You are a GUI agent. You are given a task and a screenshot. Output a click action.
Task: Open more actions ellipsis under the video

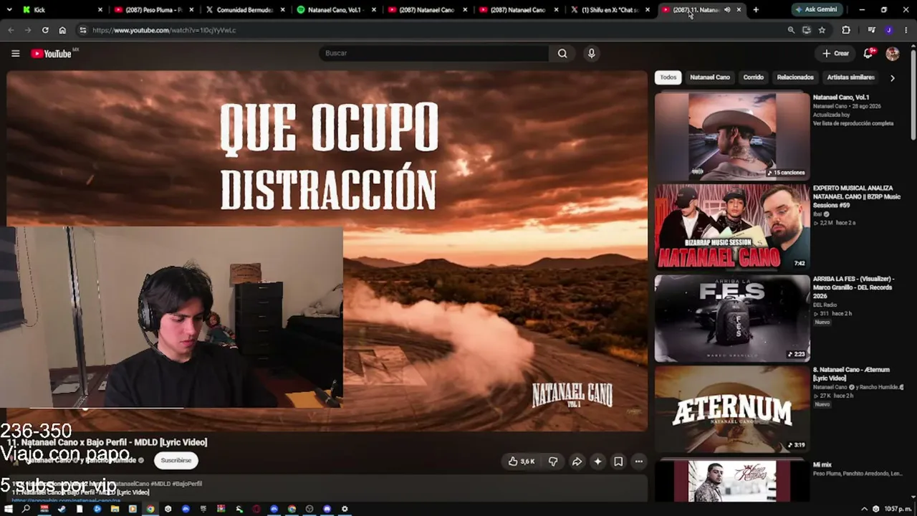tap(639, 462)
